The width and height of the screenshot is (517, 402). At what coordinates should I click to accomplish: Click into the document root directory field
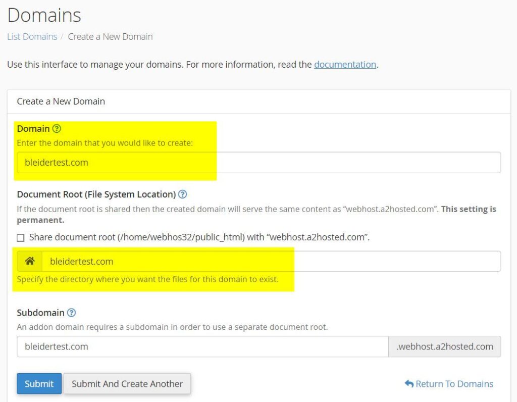point(271,261)
